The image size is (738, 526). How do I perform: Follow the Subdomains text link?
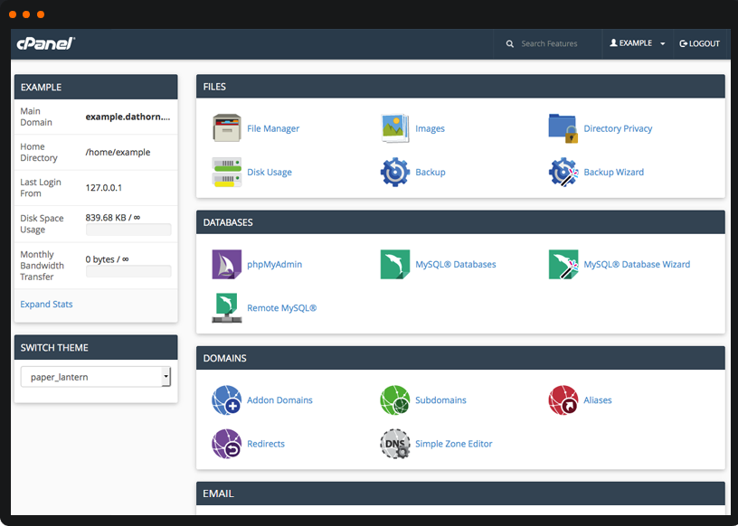click(440, 399)
